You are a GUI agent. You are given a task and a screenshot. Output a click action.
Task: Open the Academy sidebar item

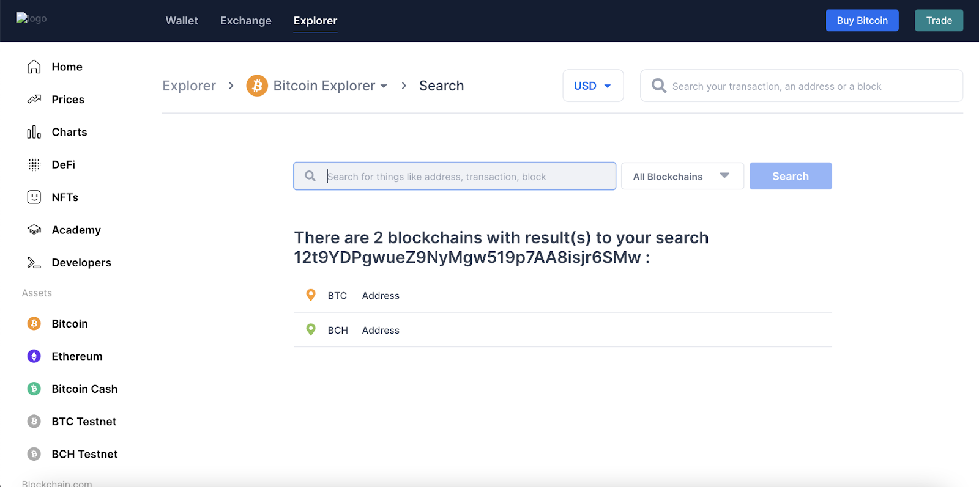(x=76, y=230)
